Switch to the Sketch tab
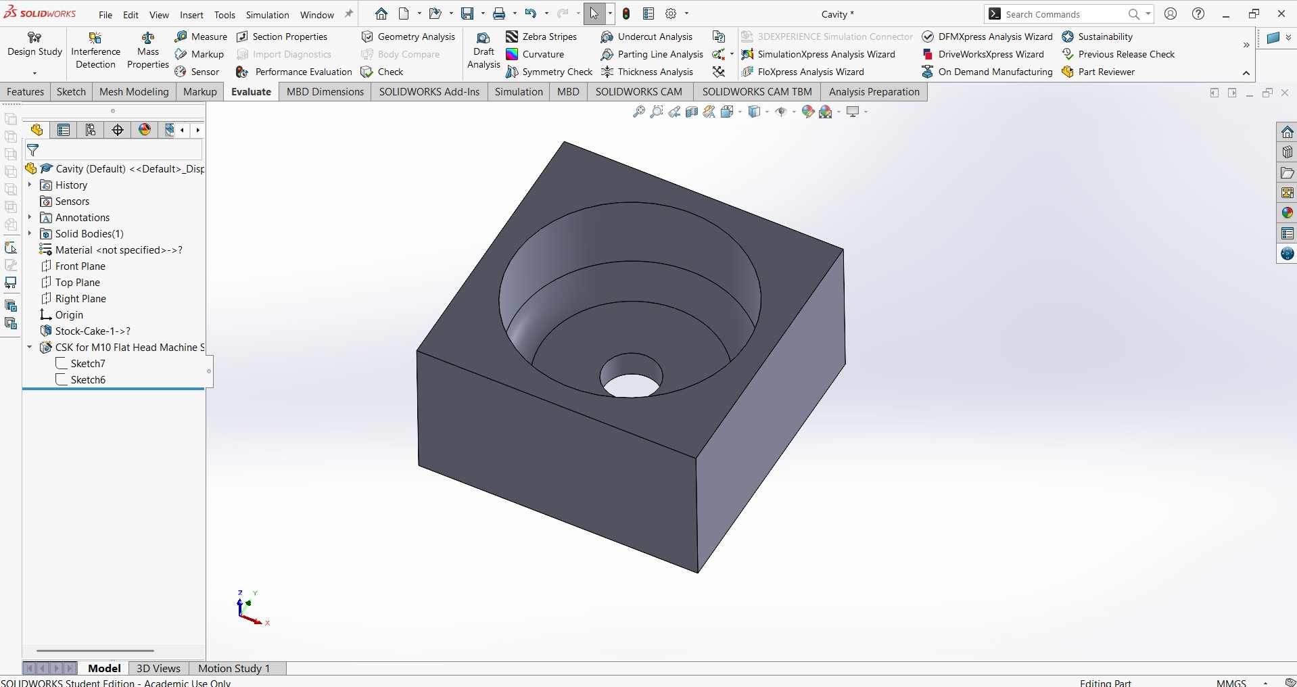 [71, 92]
